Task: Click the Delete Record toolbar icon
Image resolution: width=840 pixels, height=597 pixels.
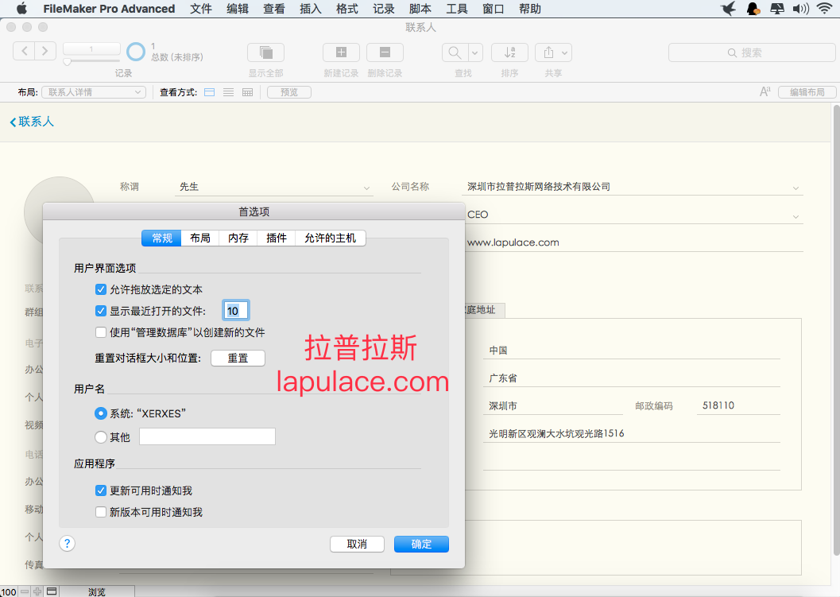Action: [x=385, y=52]
